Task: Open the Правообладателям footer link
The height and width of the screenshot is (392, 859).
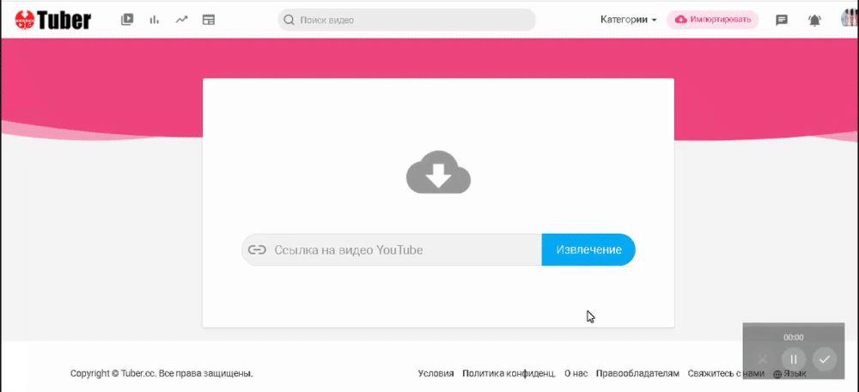Action: 637,373
